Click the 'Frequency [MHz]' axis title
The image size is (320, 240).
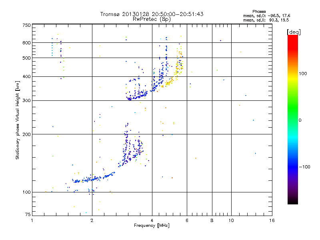click(x=152, y=226)
